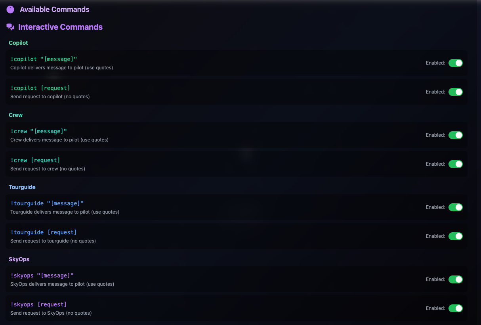Click the purple Available Commands circle icon

pyautogui.click(x=10, y=10)
